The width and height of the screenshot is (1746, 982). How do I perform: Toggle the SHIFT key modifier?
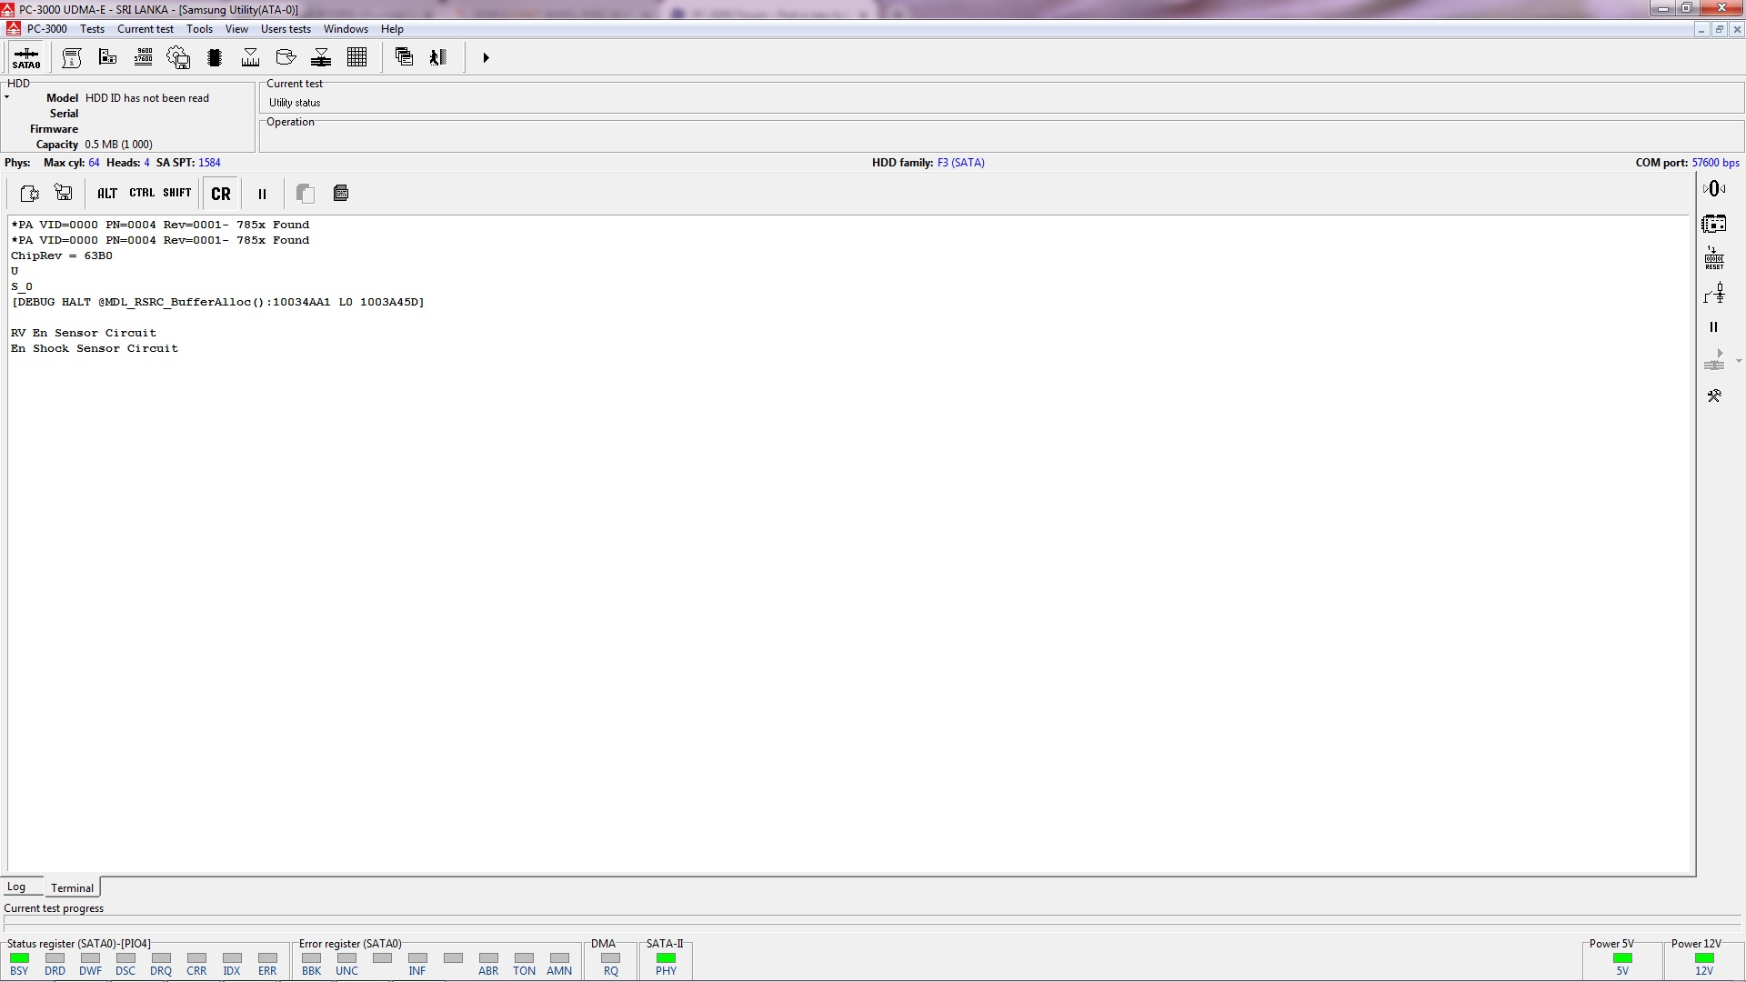(177, 193)
